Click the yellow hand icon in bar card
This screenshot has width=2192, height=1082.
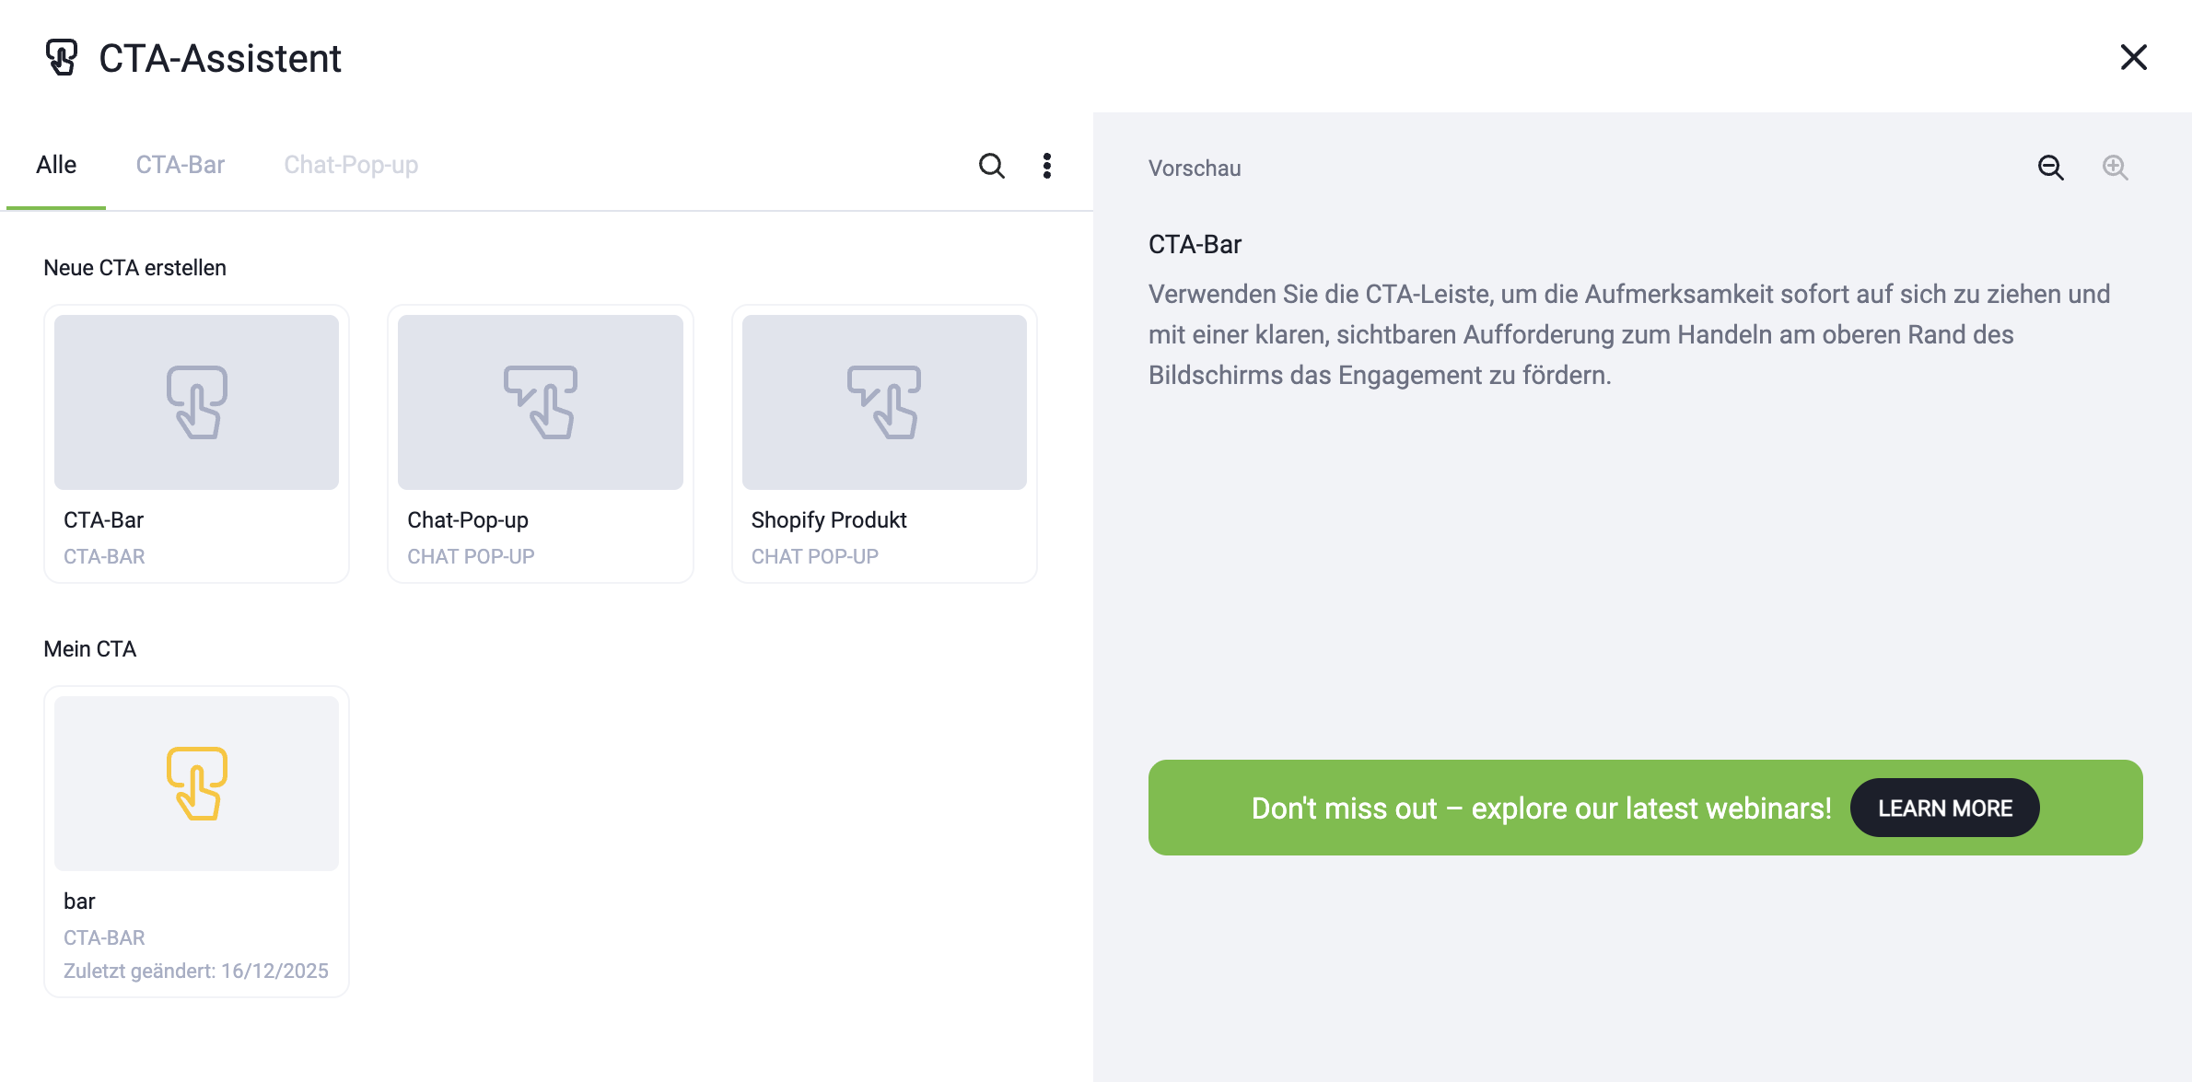pyautogui.click(x=197, y=784)
